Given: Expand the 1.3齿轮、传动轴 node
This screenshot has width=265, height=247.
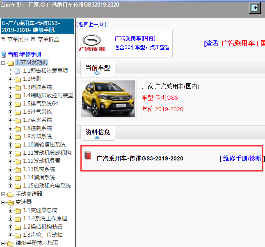Looking at the screenshot, I should click(10, 236).
